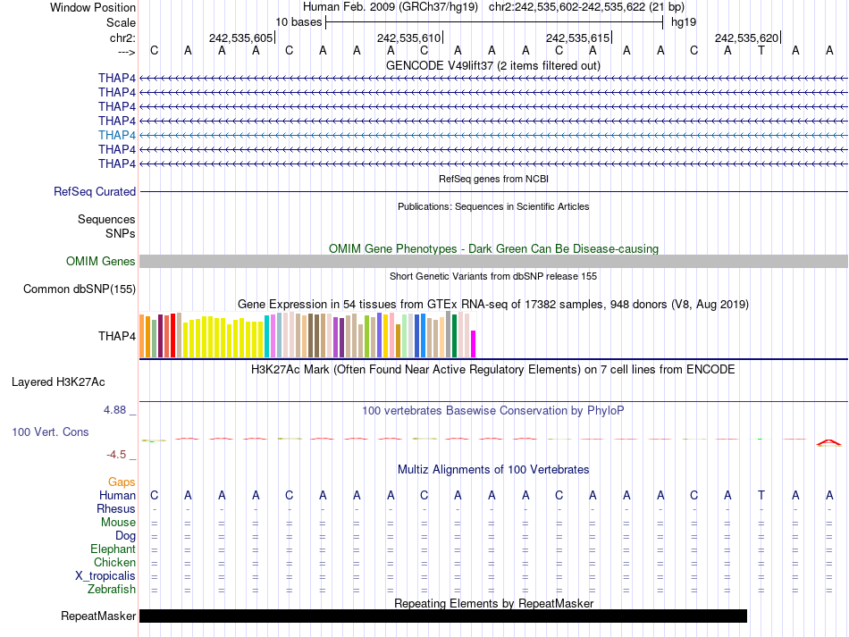This screenshot has height=637, width=849.
Task: Click the Window Position label
Action: [x=93, y=7]
